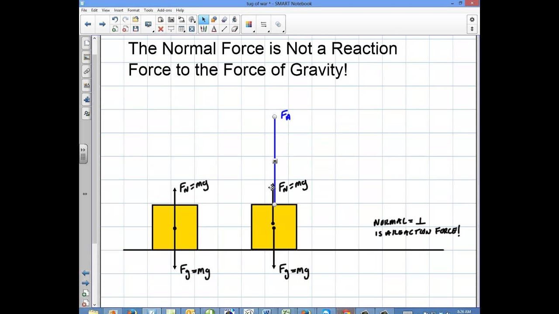Viewport: 559px width, 314px height.
Task: Open the Insert menu
Action: click(x=118, y=10)
